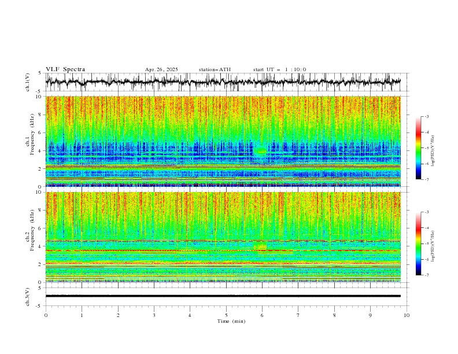Click the "10" tick on the time axis
Viewport: 458px width, 354px height.
click(407, 315)
